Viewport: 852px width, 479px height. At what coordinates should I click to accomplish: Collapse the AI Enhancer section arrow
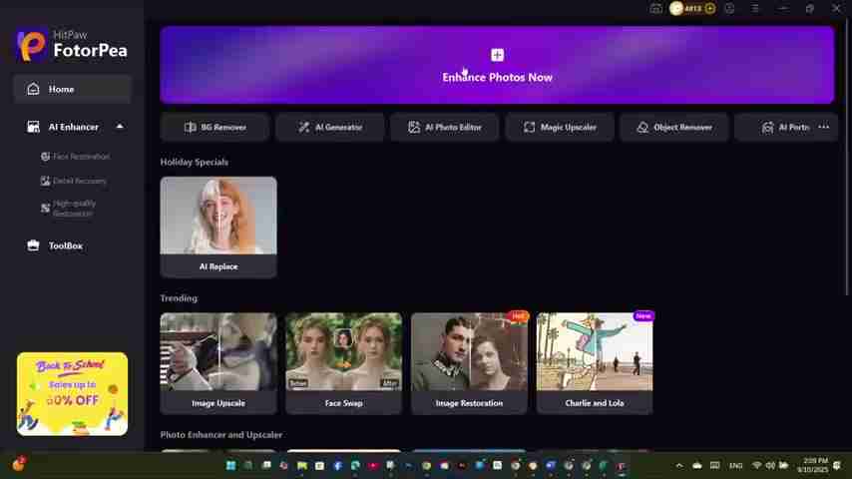click(x=120, y=127)
